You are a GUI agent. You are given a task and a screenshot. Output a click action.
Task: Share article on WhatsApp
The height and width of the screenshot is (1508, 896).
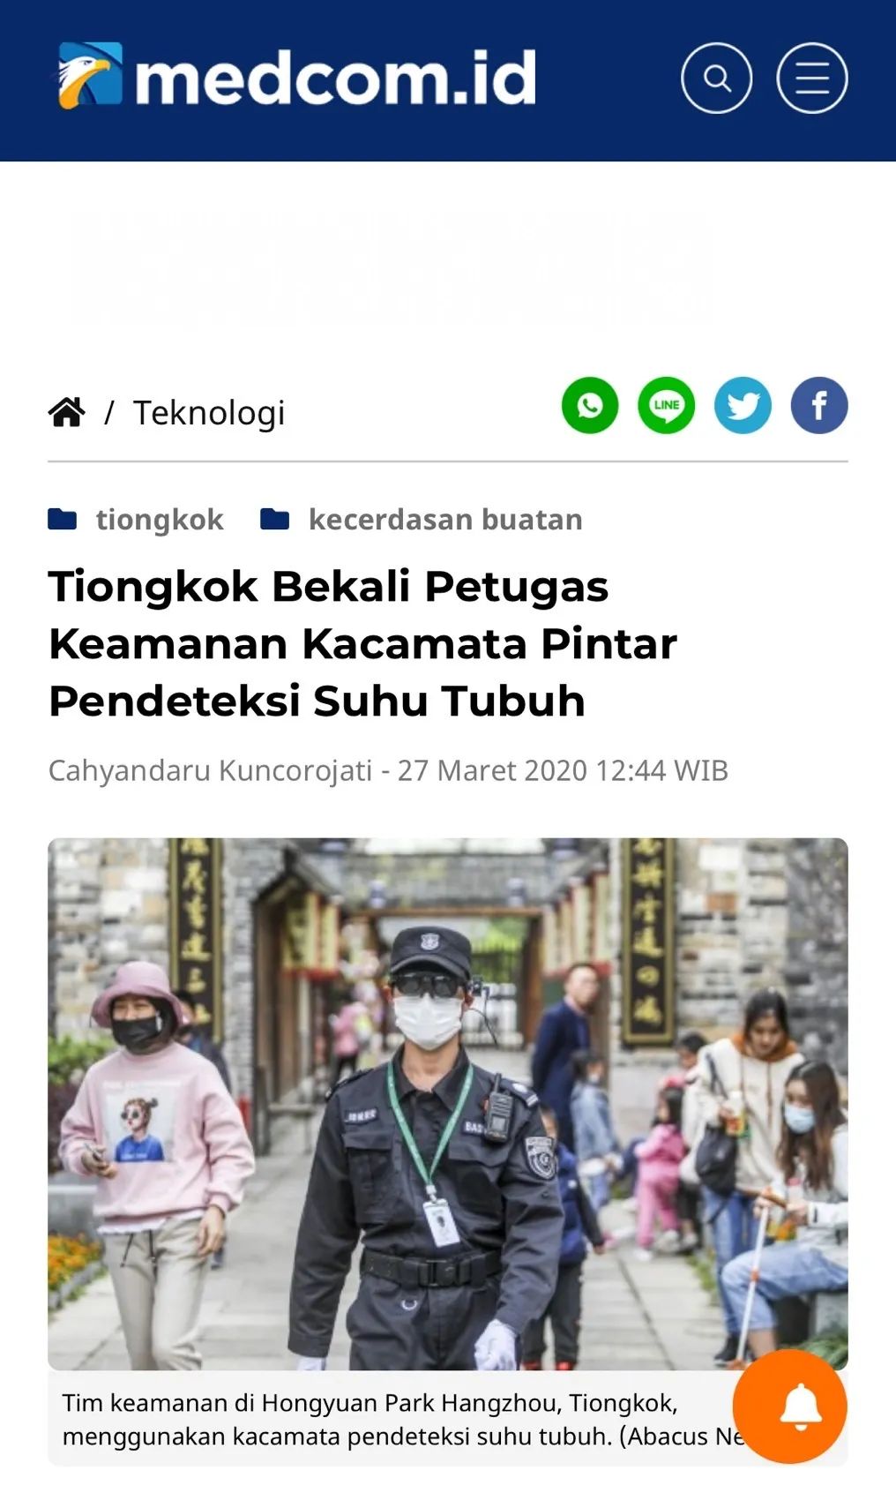[590, 405]
